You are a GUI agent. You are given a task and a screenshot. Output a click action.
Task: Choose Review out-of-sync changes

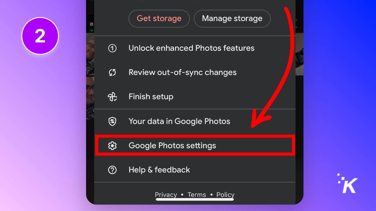pos(182,72)
